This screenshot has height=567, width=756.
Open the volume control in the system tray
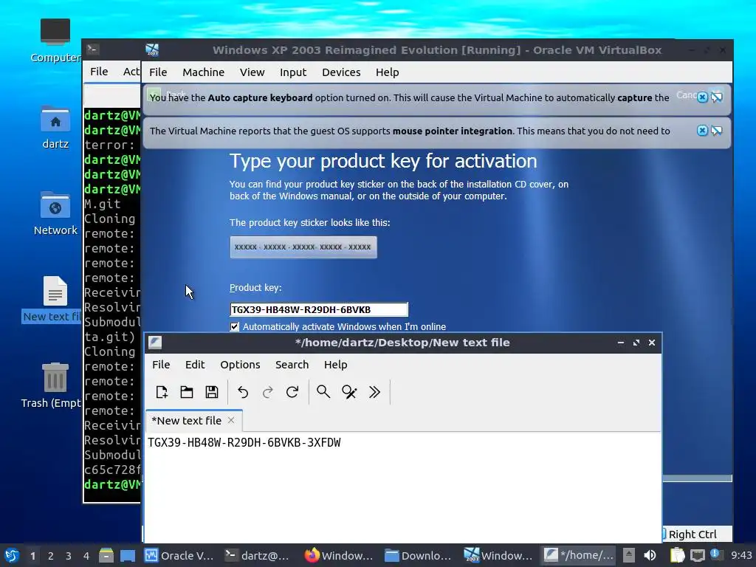tap(650, 556)
